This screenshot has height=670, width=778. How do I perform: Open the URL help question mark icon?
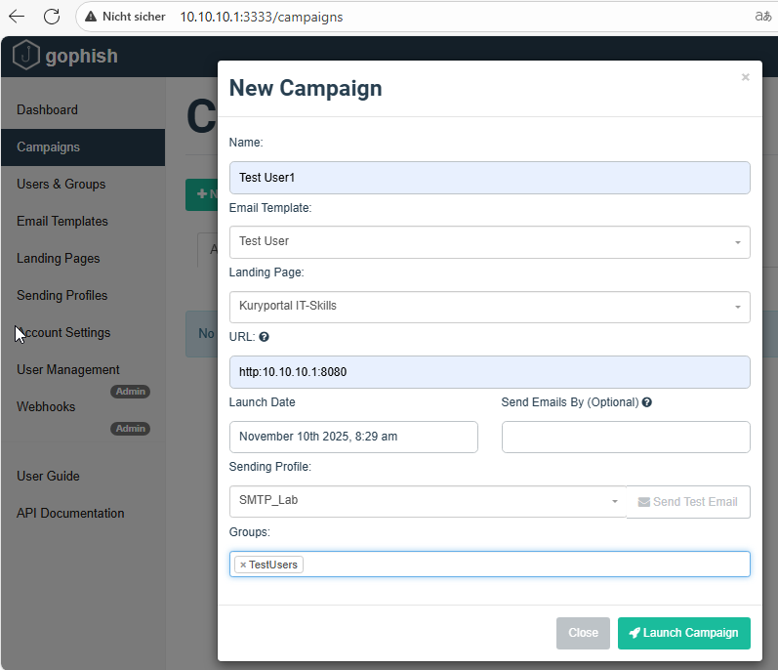click(264, 337)
